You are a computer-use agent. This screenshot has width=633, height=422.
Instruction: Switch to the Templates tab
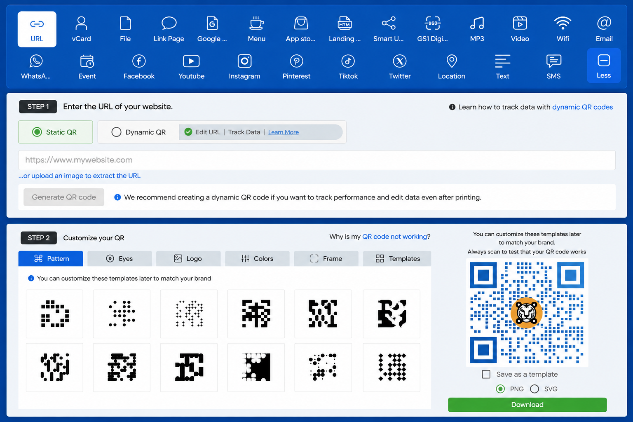(x=397, y=258)
